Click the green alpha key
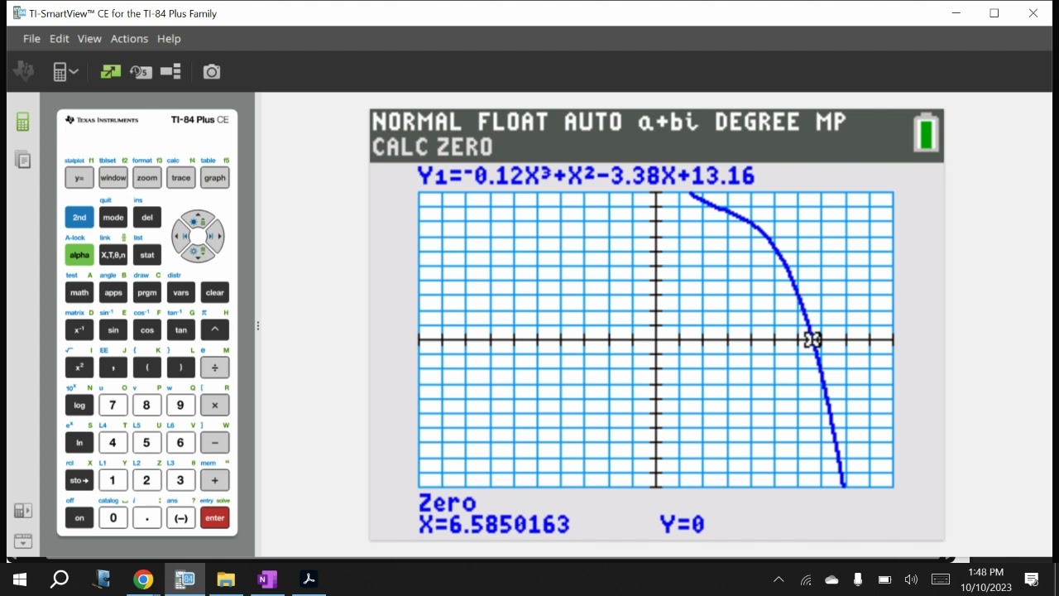The height and width of the screenshot is (596, 1059). point(79,255)
